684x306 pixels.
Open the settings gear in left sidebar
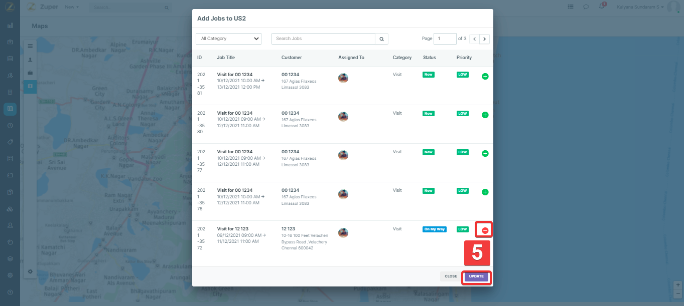[x=10, y=275]
